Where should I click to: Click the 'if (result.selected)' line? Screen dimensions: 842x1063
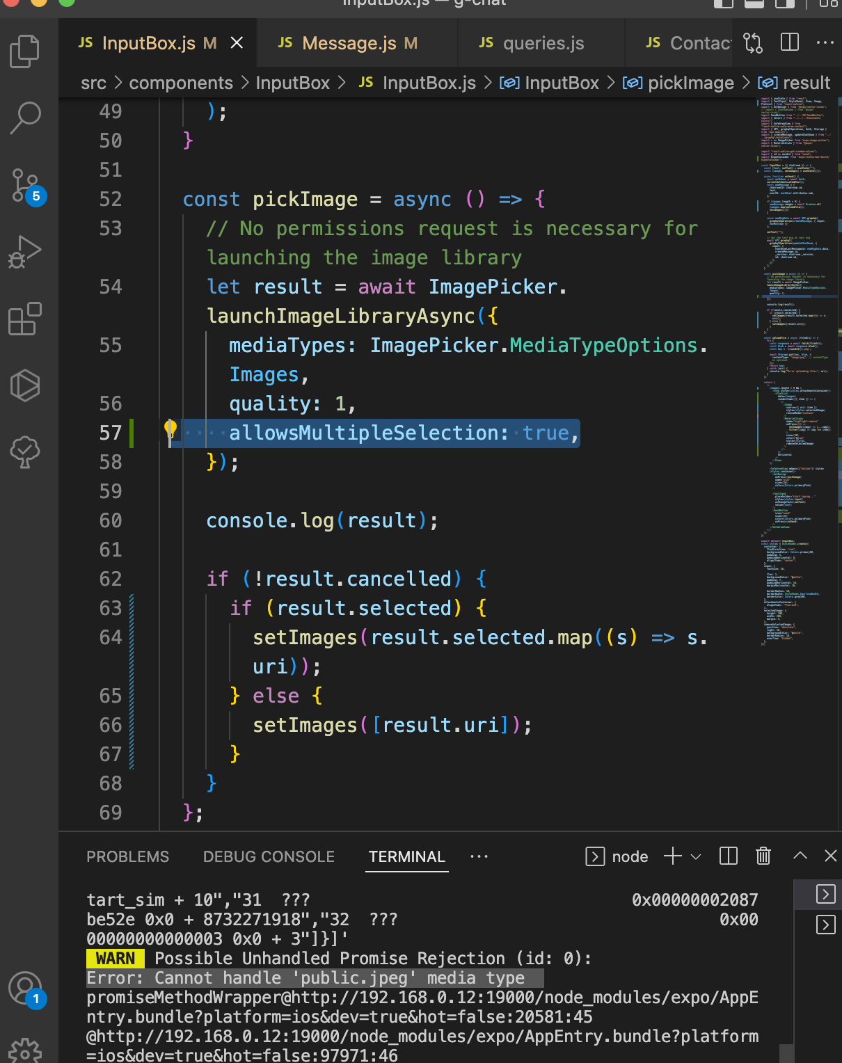tap(358, 608)
